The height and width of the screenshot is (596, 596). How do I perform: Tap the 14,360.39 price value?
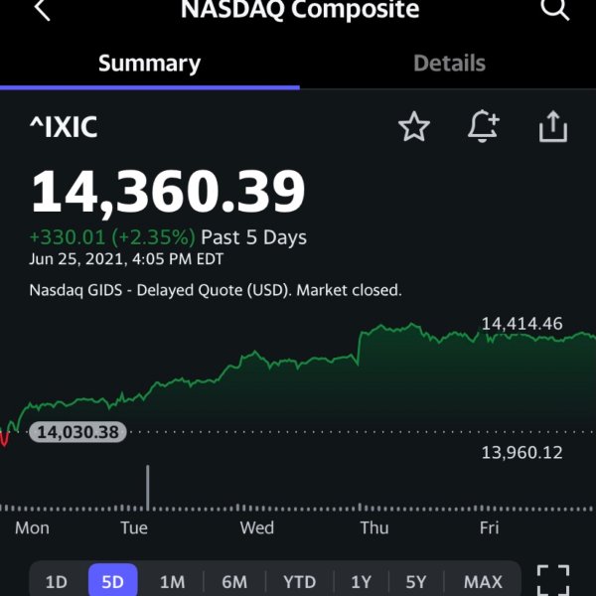point(168,191)
